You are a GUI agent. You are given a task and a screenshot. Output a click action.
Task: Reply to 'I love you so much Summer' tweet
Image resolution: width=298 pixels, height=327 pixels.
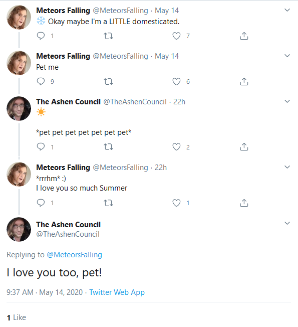tap(41, 203)
